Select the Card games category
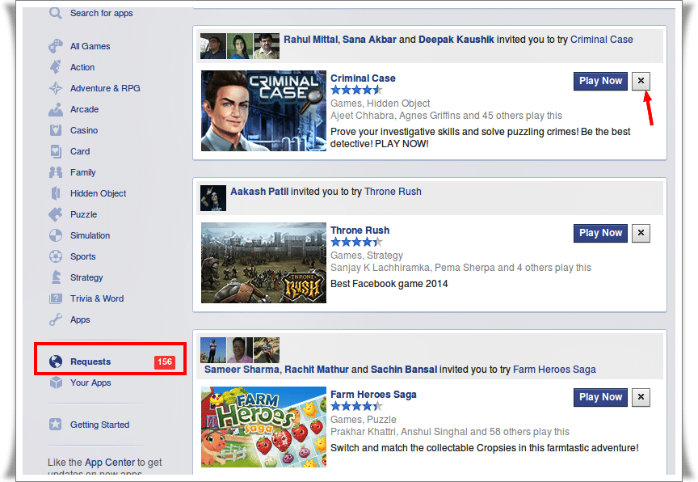The height and width of the screenshot is (482, 698). point(80,151)
